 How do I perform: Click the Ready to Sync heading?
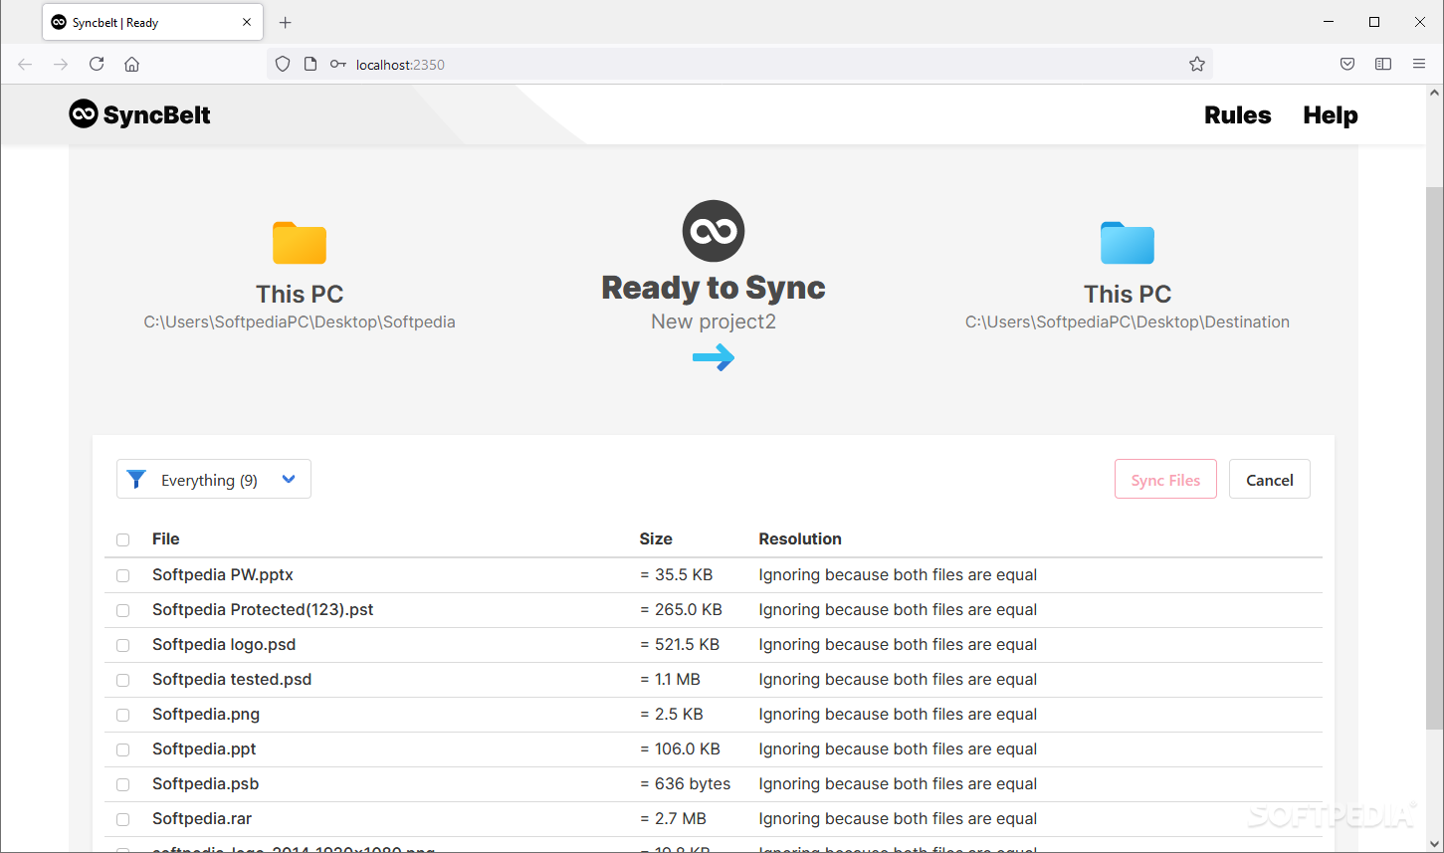click(x=714, y=288)
